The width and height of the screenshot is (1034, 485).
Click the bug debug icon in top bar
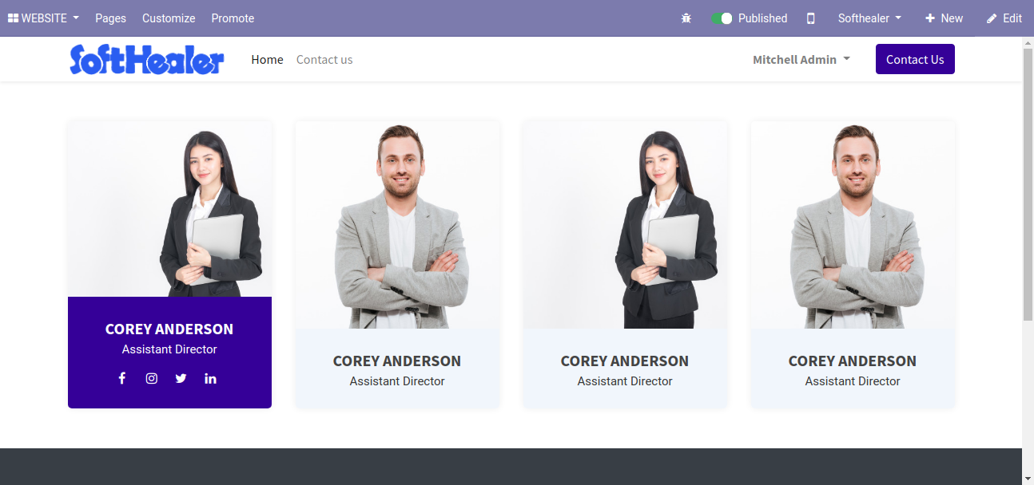coord(686,18)
